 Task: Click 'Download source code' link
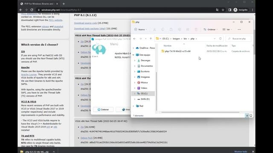tap(85, 23)
